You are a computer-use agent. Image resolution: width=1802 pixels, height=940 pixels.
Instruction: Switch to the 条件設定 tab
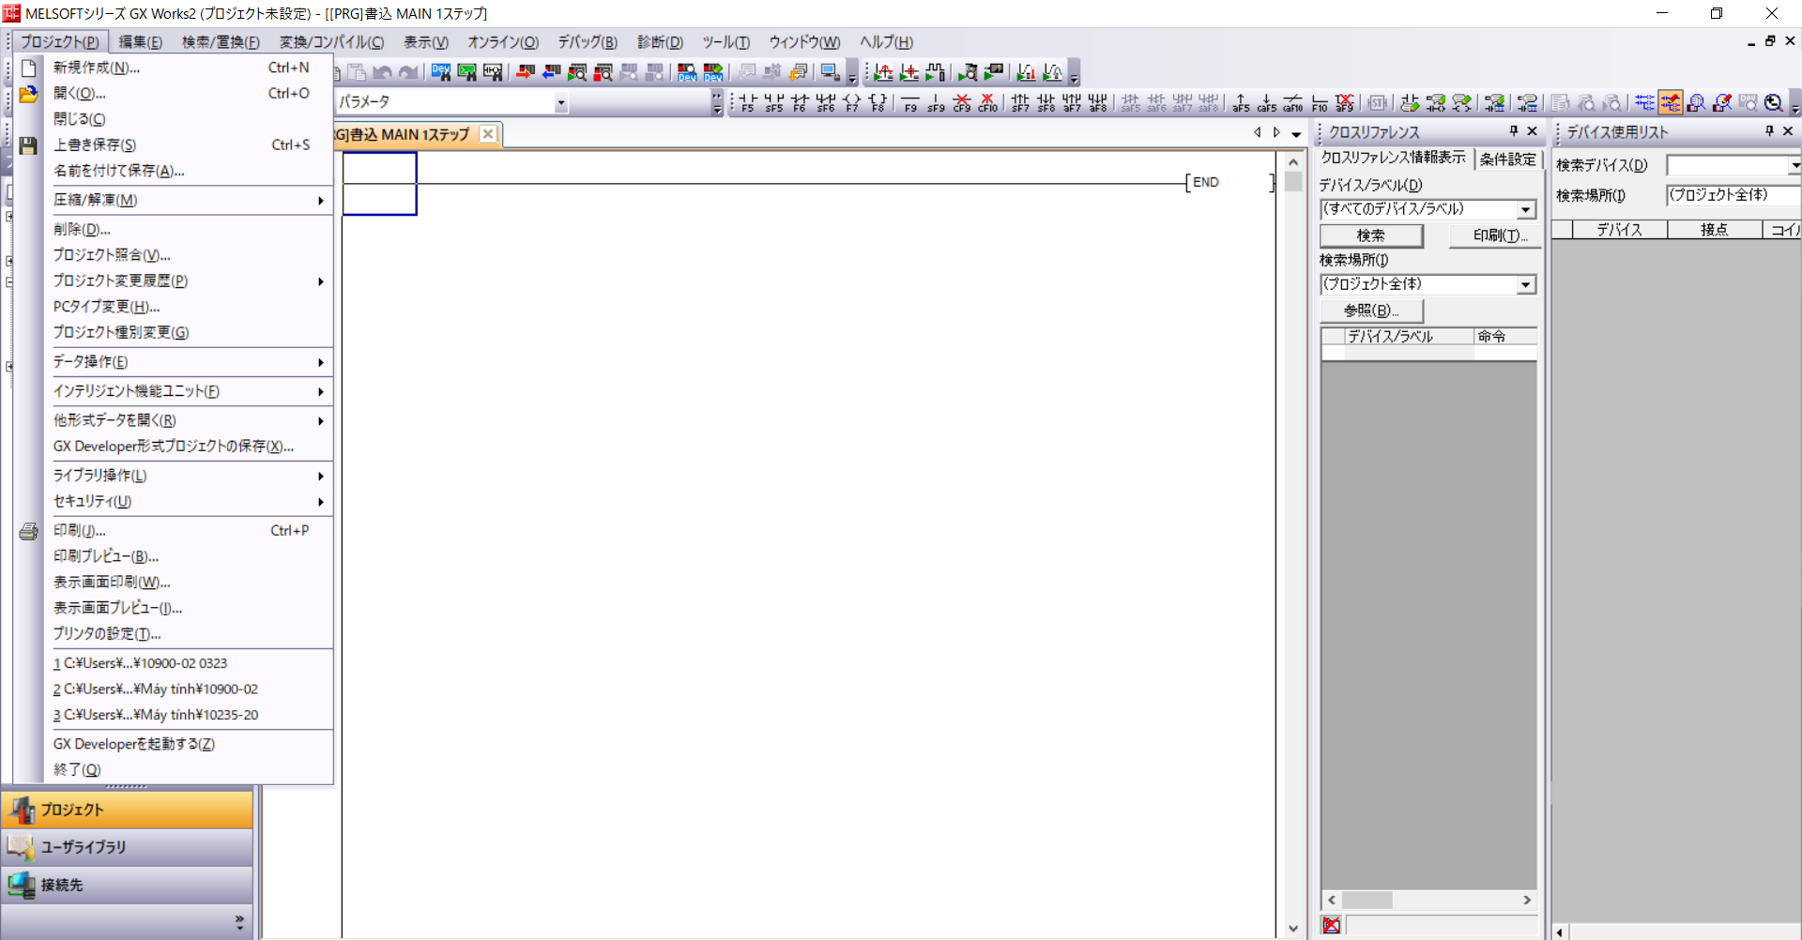click(1507, 159)
